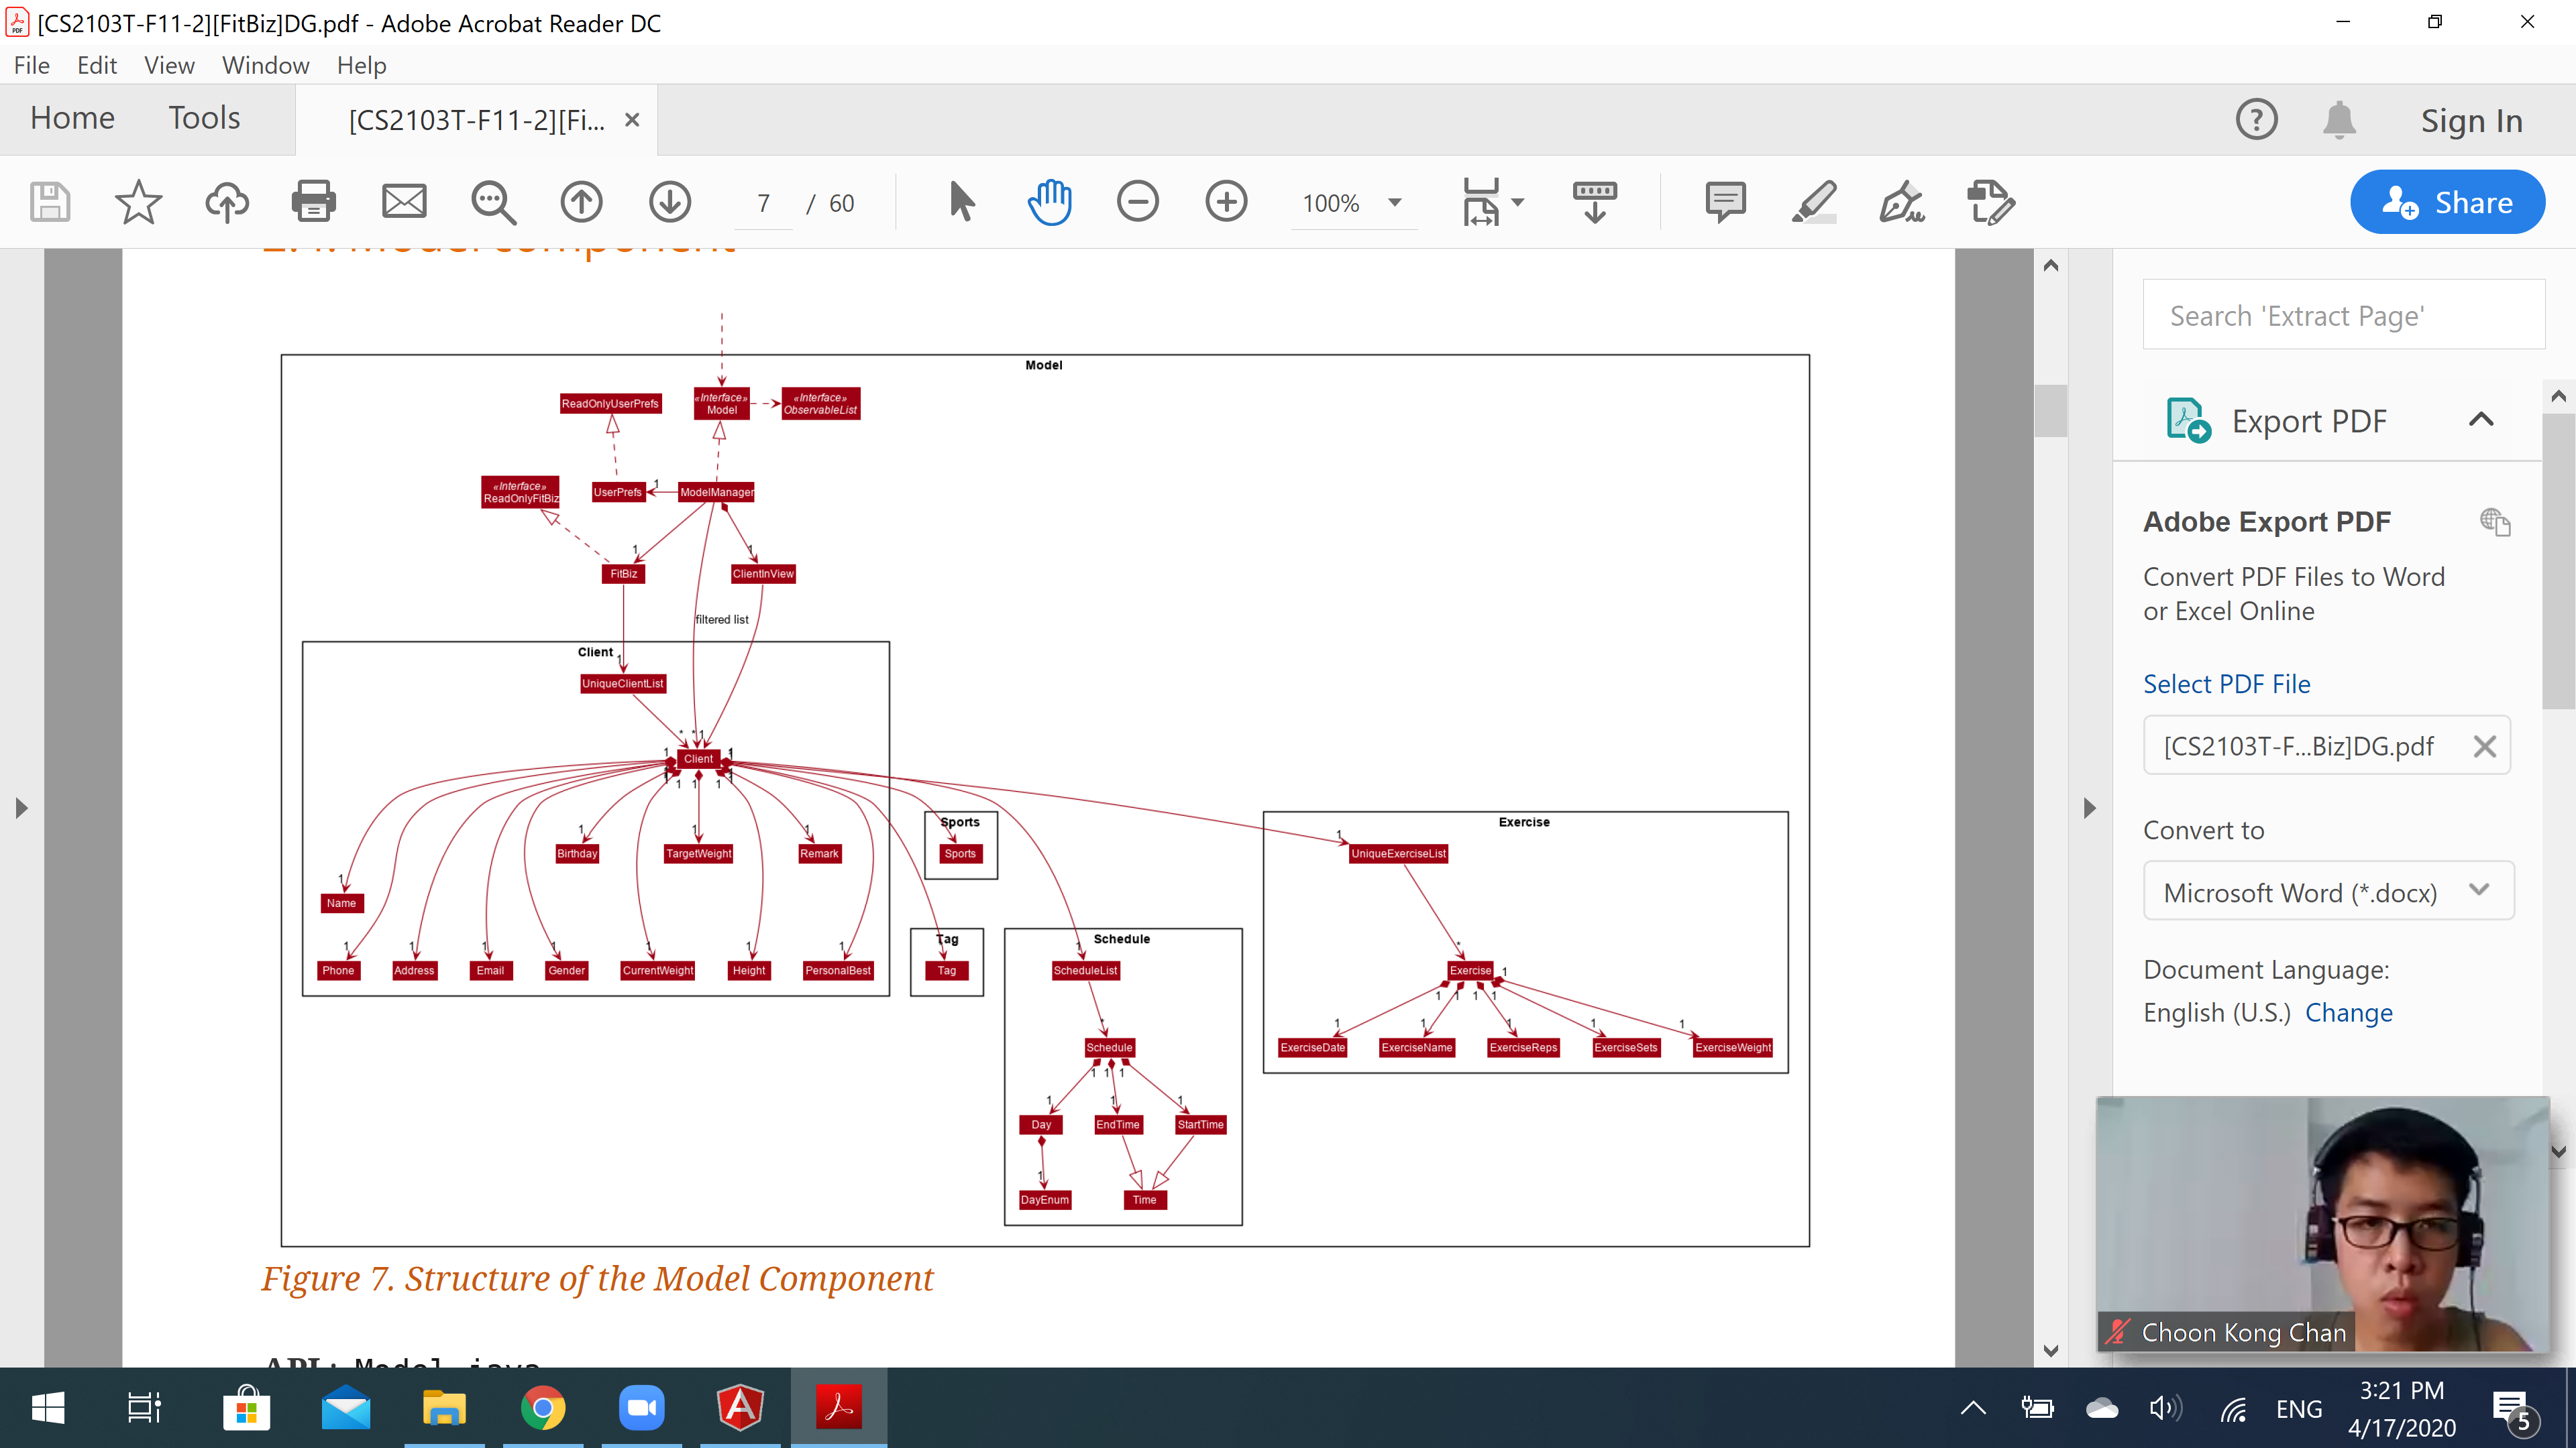
Task: Select the Hand pan tool
Action: pyautogui.click(x=1049, y=202)
